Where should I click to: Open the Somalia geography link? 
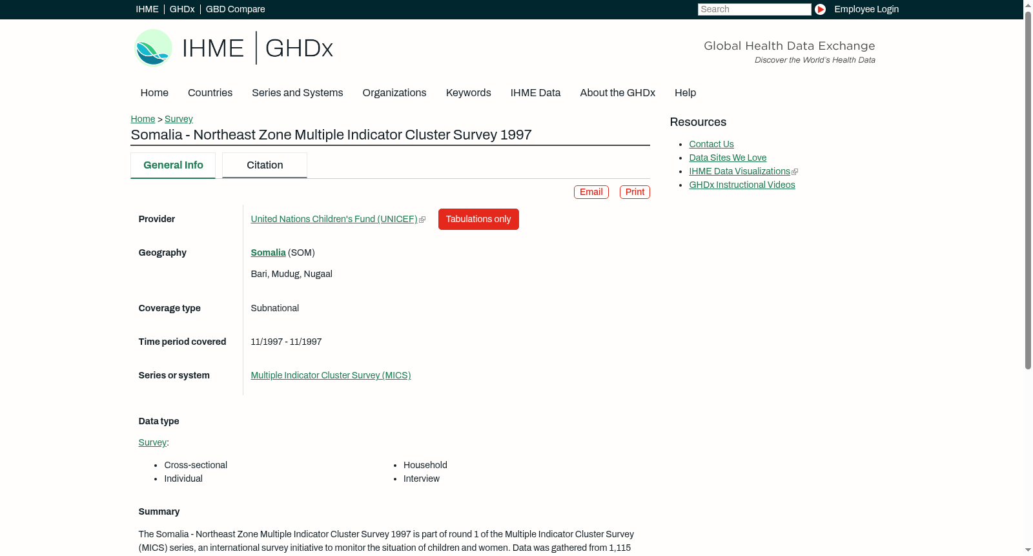coord(268,252)
